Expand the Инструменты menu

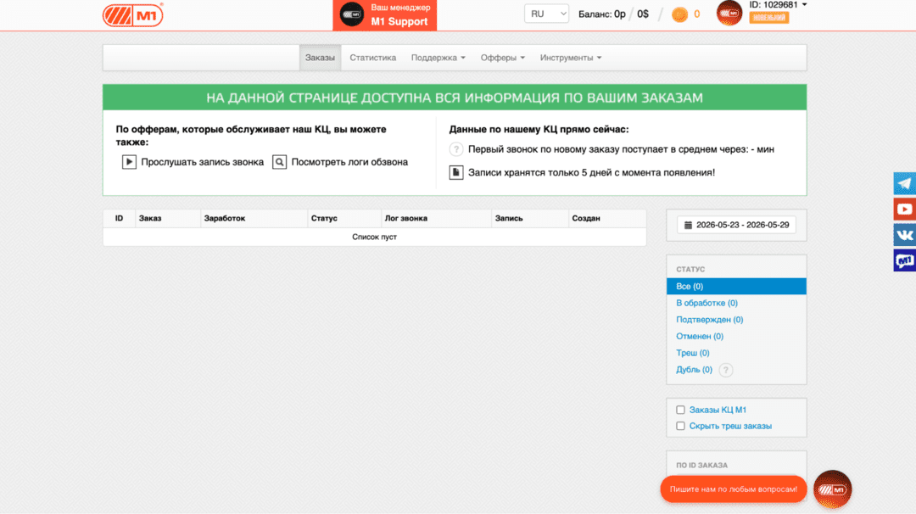(571, 58)
